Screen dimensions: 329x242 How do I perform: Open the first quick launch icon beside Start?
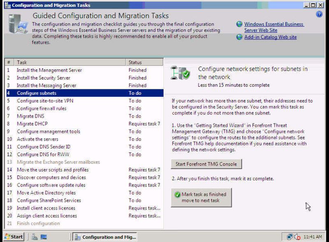tap(35, 237)
